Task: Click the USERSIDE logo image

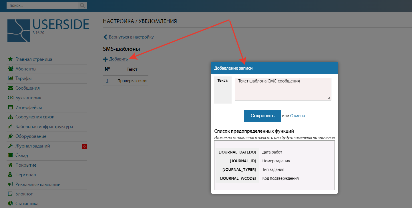Action: (19, 31)
